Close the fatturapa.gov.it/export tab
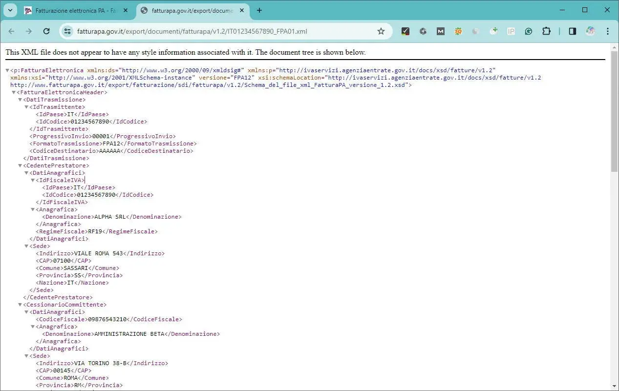619x391 pixels. click(x=242, y=10)
